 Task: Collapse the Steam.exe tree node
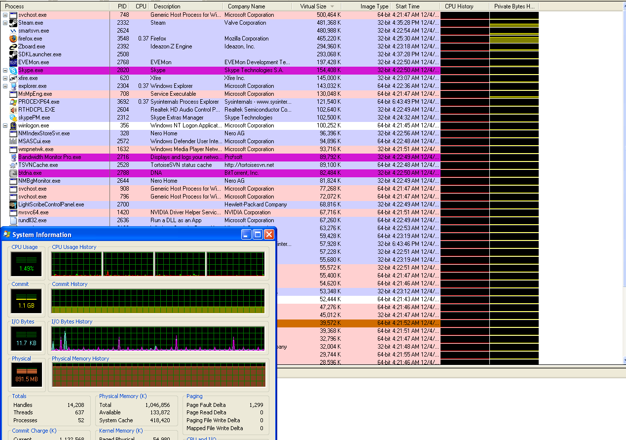click(x=5, y=23)
